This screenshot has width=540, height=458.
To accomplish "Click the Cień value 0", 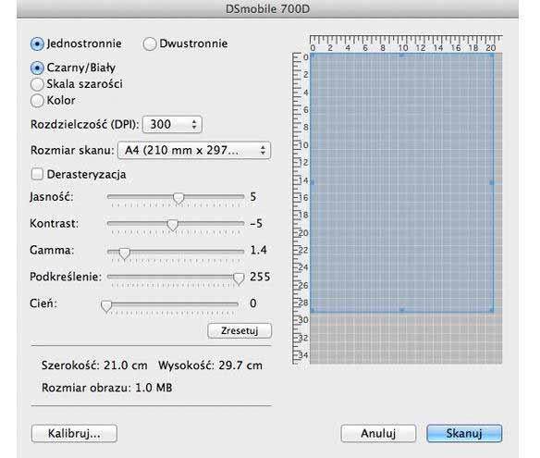I will pos(253,303).
